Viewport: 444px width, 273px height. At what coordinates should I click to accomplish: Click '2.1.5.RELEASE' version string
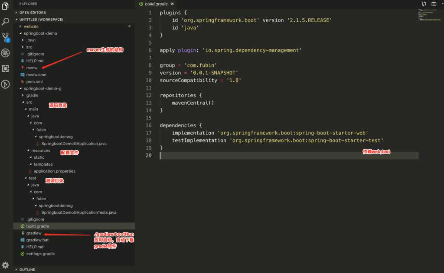pos(309,20)
